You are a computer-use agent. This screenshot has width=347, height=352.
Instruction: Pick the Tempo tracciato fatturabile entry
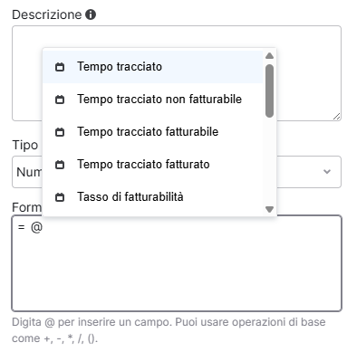[x=153, y=132]
